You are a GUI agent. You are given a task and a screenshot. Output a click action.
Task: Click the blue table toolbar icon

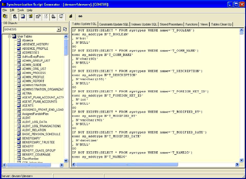tap(23, 16)
